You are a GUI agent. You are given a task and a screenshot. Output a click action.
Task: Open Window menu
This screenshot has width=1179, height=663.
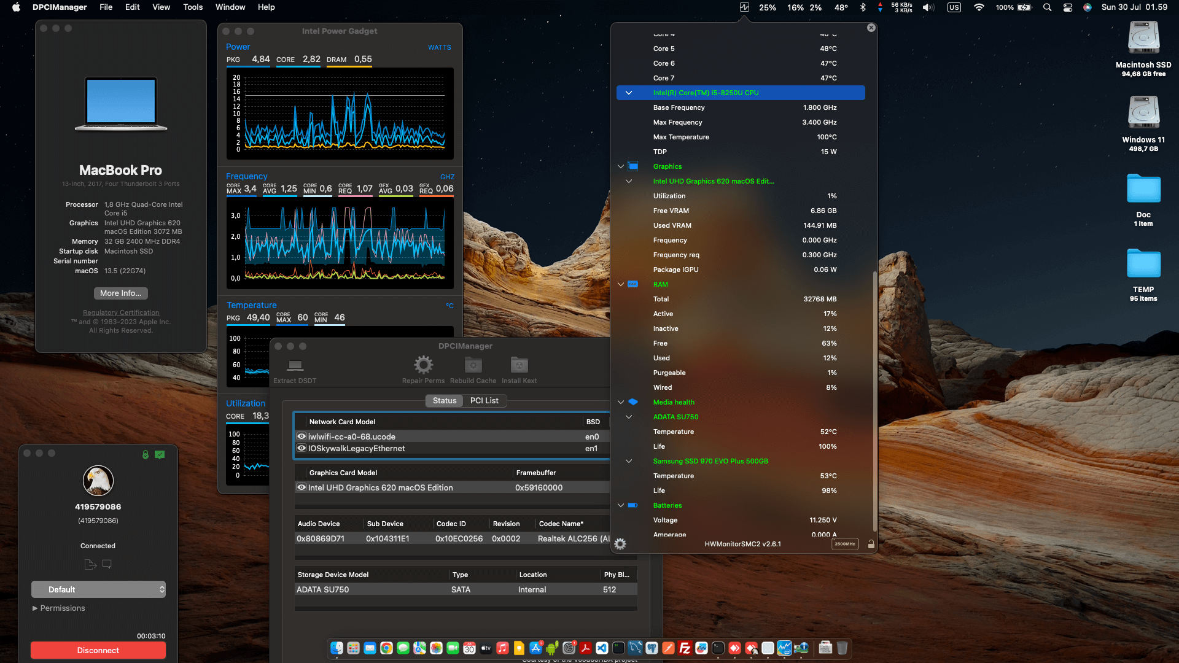pyautogui.click(x=230, y=7)
